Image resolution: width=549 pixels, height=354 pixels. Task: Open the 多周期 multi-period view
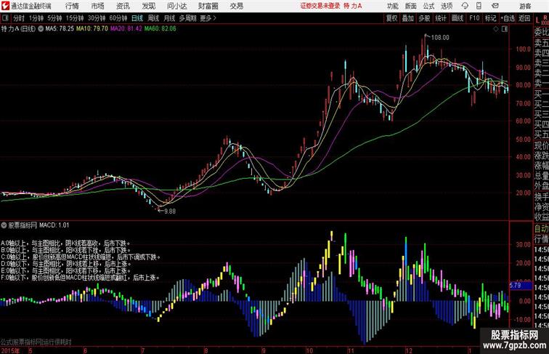pyautogui.click(x=187, y=18)
